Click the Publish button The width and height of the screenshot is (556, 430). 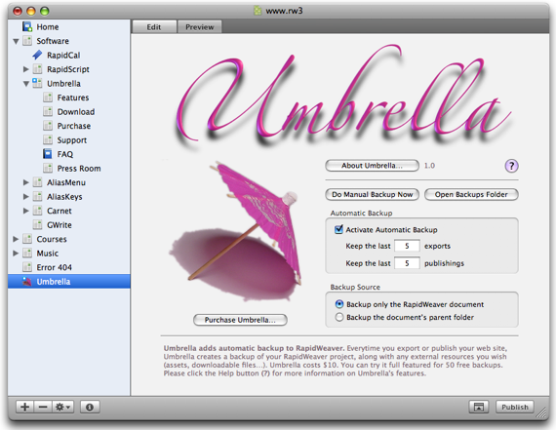pyautogui.click(x=514, y=407)
